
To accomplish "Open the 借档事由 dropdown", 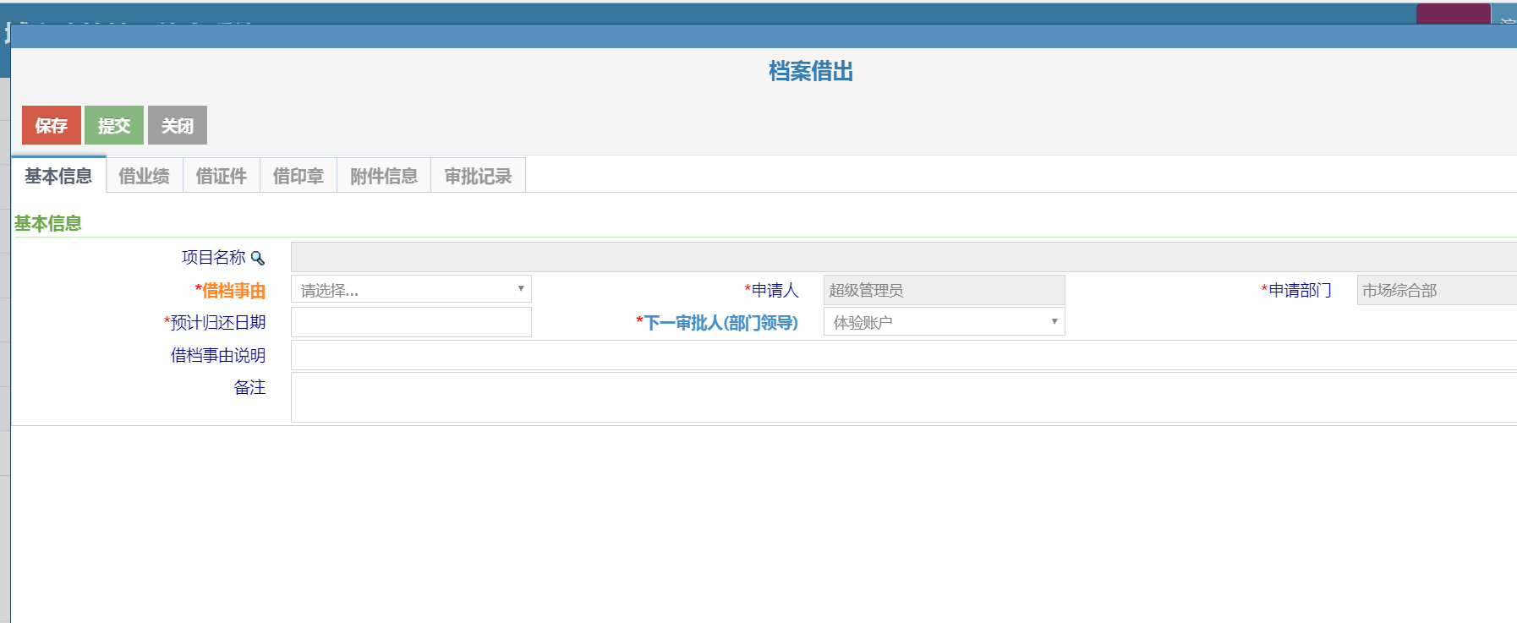I will point(411,289).
